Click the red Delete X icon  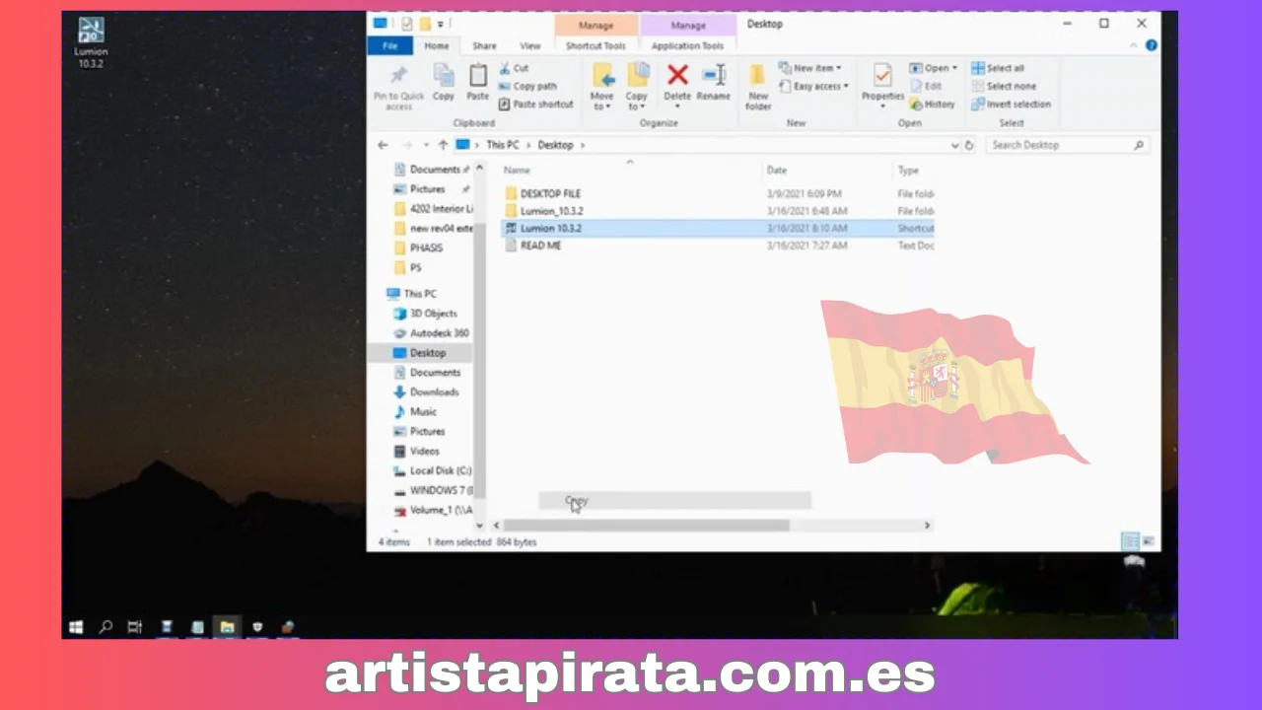click(677, 75)
